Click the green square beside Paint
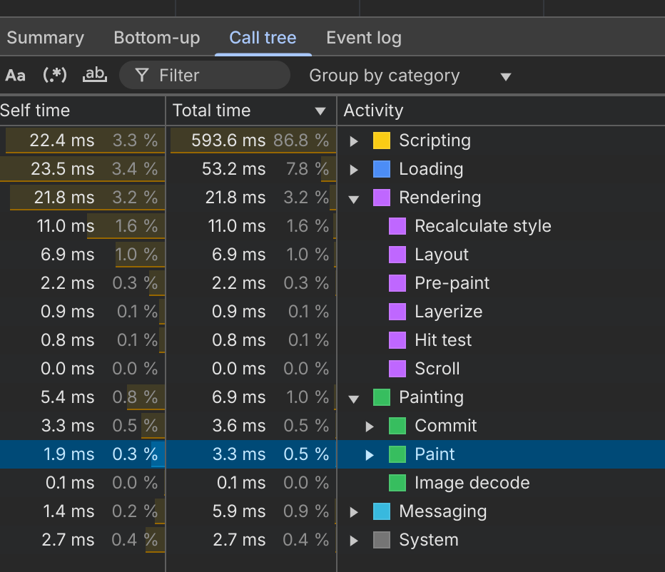665x572 pixels. click(x=397, y=454)
